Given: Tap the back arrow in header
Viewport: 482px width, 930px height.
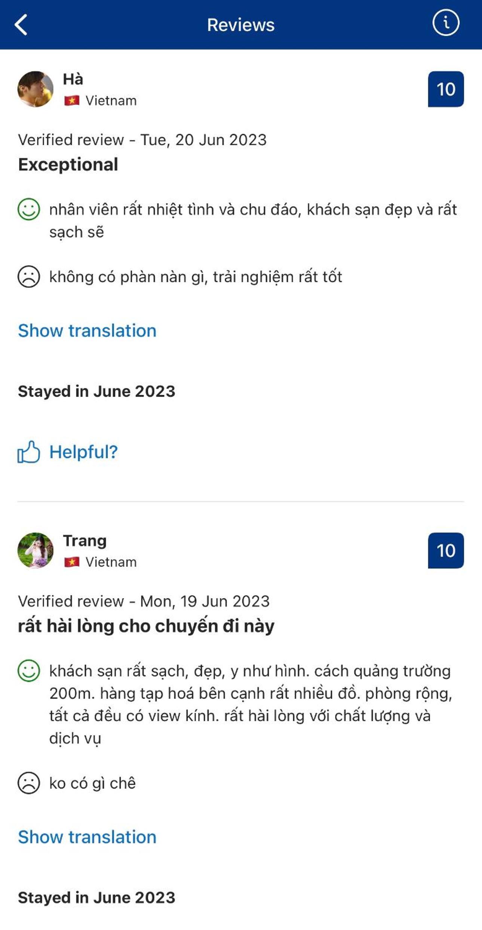Looking at the screenshot, I should pyautogui.click(x=21, y=25).
